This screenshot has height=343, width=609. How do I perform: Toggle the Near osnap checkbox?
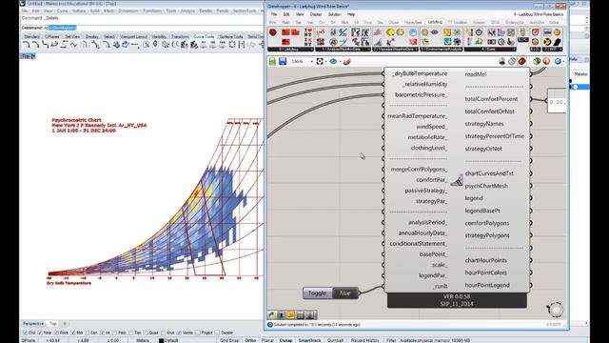[40, 333]
